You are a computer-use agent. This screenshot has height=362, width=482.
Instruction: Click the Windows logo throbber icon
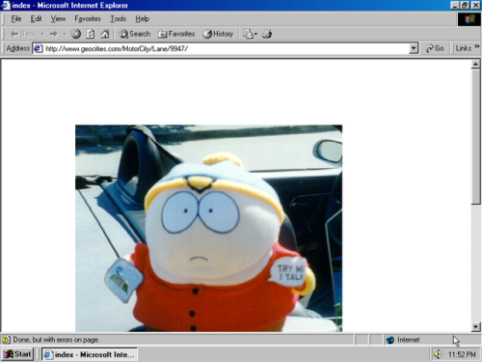pyautogui.click(x=469, y=19)
